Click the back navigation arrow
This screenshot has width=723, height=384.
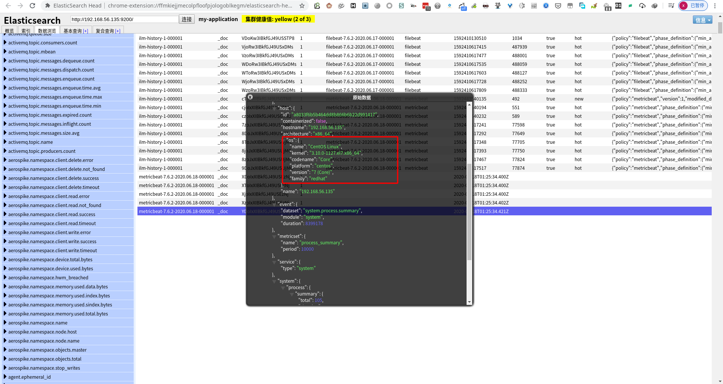pyautogui.click(x=8, y=6)
